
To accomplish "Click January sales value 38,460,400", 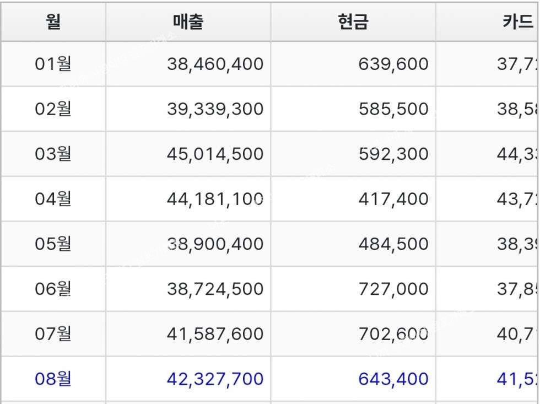I will click(x=215, y=64).
